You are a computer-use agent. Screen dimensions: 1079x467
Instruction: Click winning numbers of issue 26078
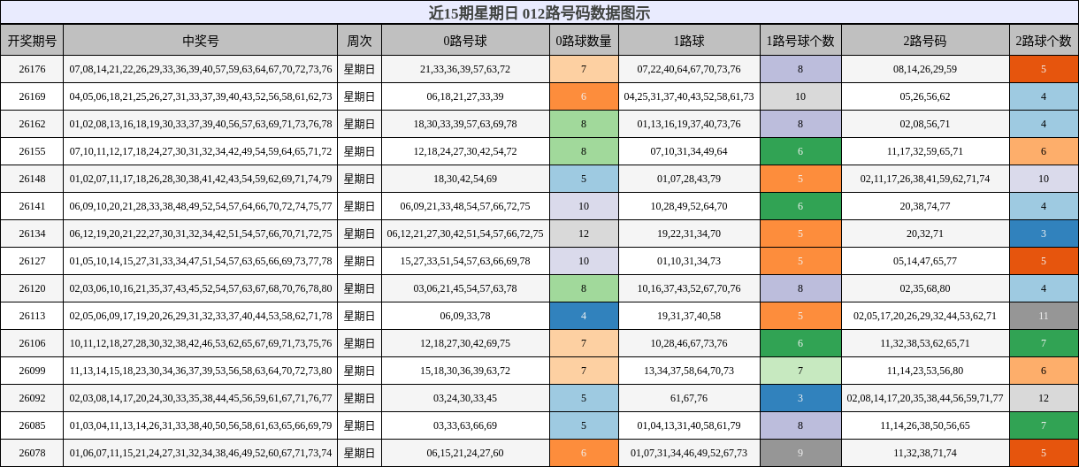click(x=201, y=453)
